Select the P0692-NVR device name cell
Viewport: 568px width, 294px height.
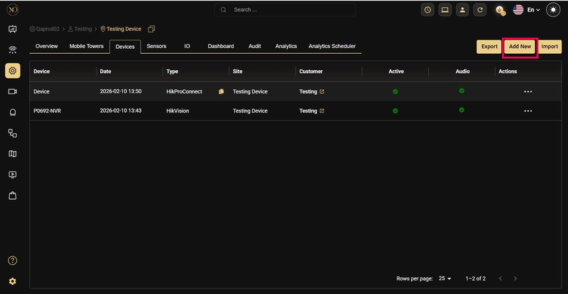click(x=47, y=111)
